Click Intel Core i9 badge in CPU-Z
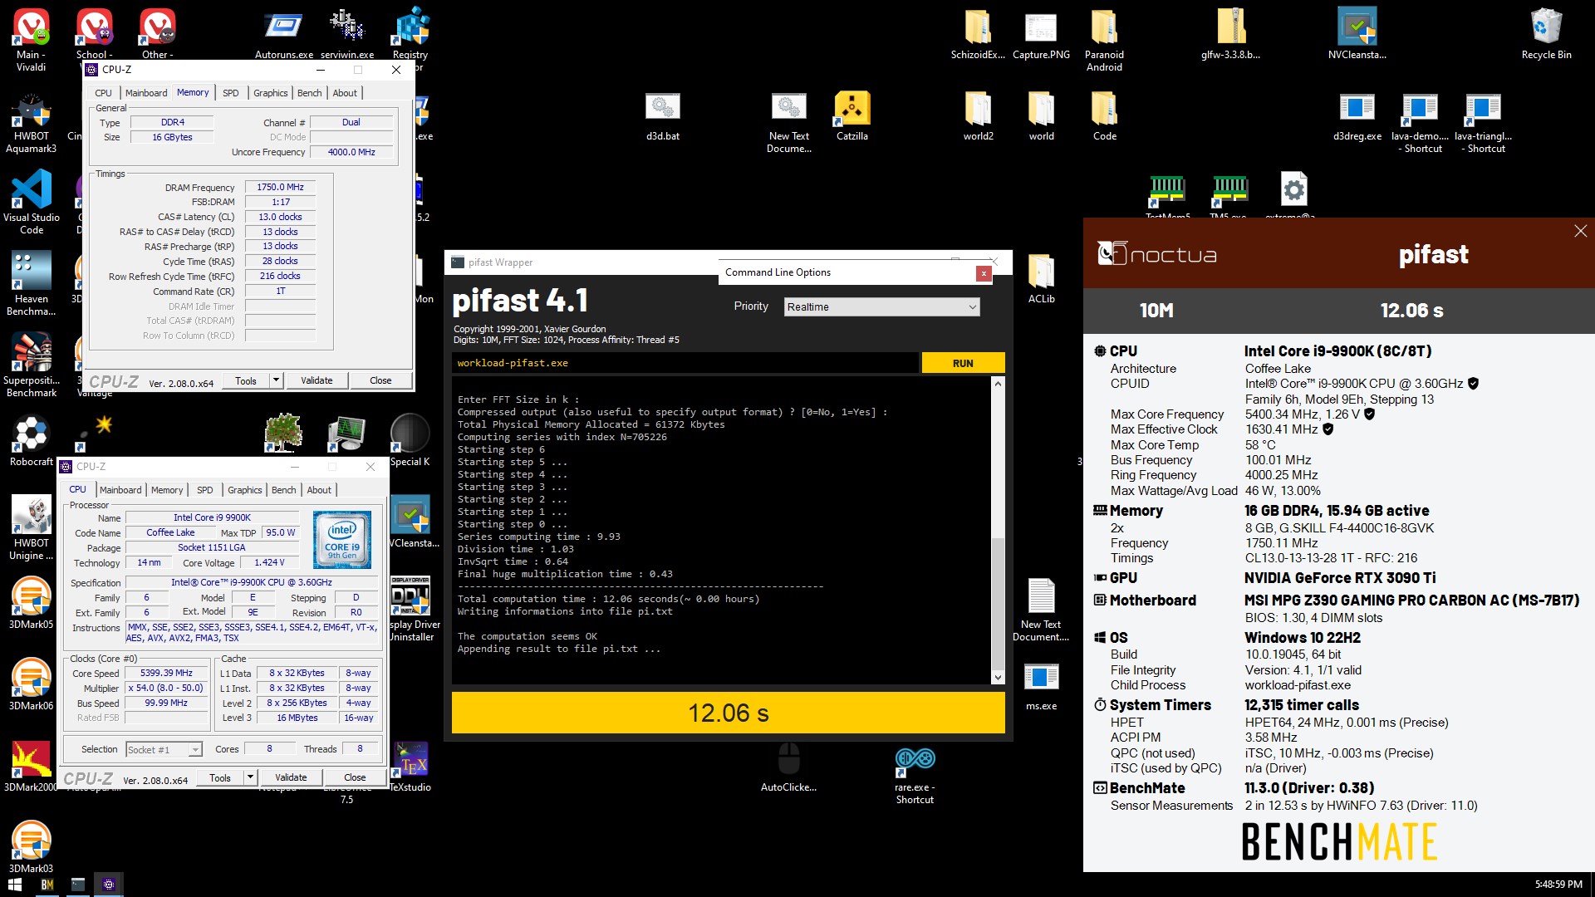The width and height of the screenshot is (1595, 897). [x=342, y=540]
